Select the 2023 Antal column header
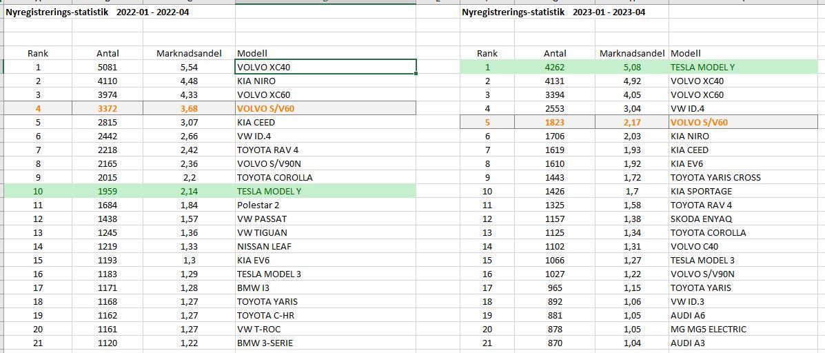Viewport: 825px width, 353px height. (x=555, y=53)
